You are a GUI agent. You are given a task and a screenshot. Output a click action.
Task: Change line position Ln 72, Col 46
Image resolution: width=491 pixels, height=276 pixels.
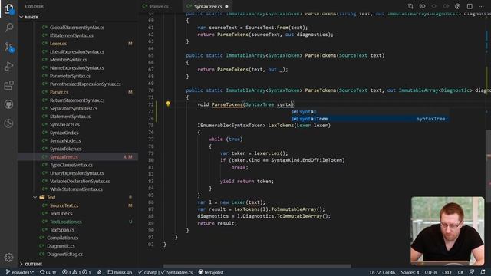coord(382,272)
